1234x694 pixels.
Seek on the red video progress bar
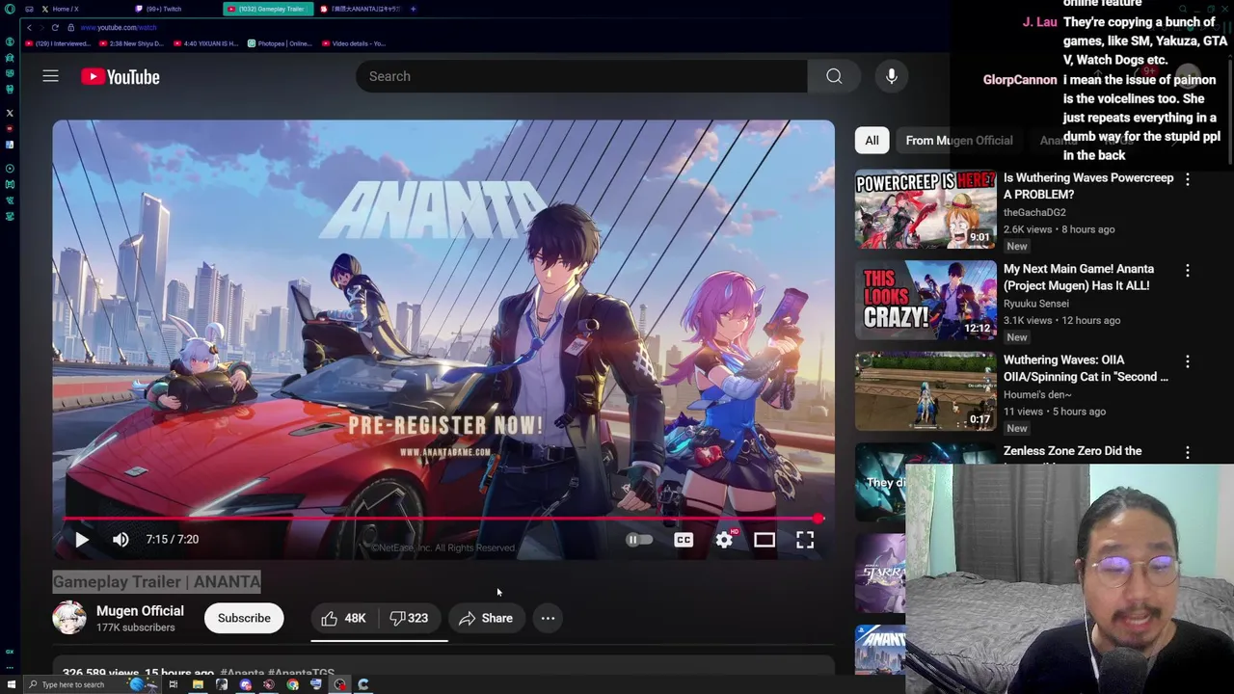442,519
